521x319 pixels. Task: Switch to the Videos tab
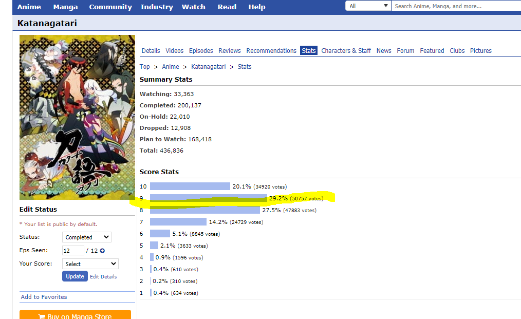[175, 50]
